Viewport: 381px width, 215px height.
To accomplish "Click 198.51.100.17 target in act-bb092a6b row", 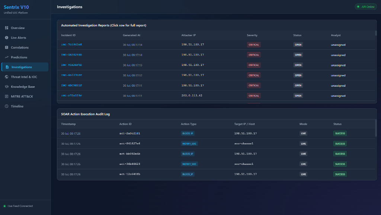I will [x=246, y=154].
